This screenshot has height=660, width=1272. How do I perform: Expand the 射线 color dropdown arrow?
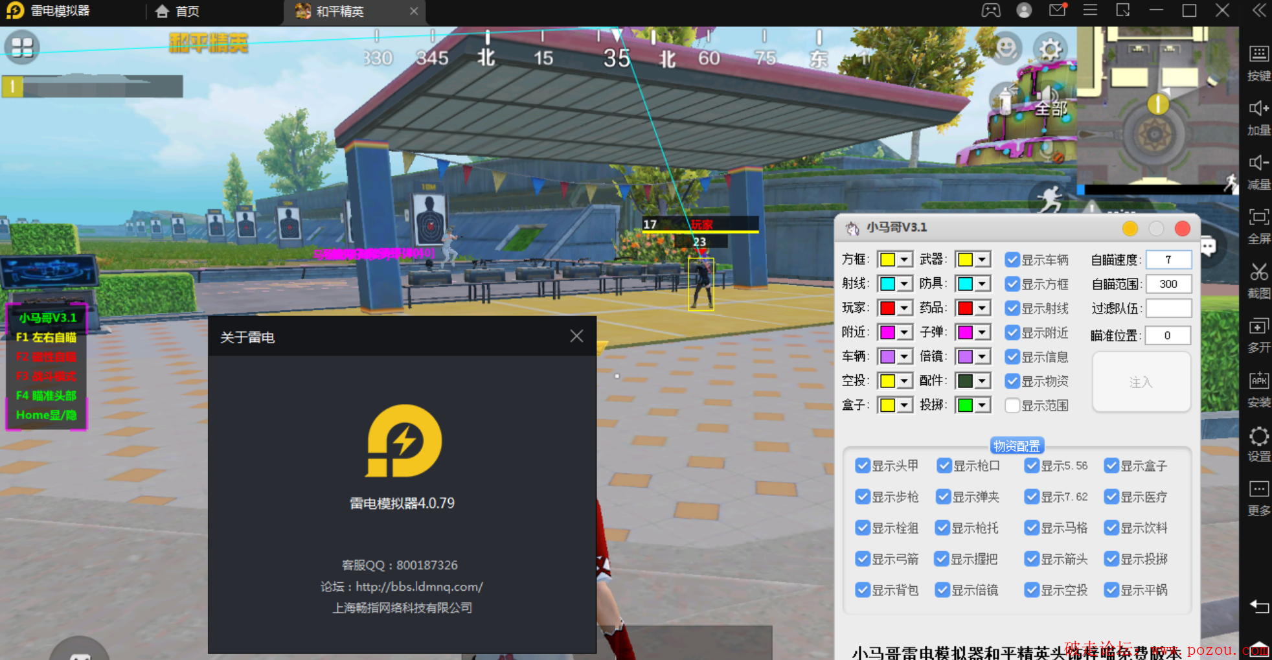(904, 284)
